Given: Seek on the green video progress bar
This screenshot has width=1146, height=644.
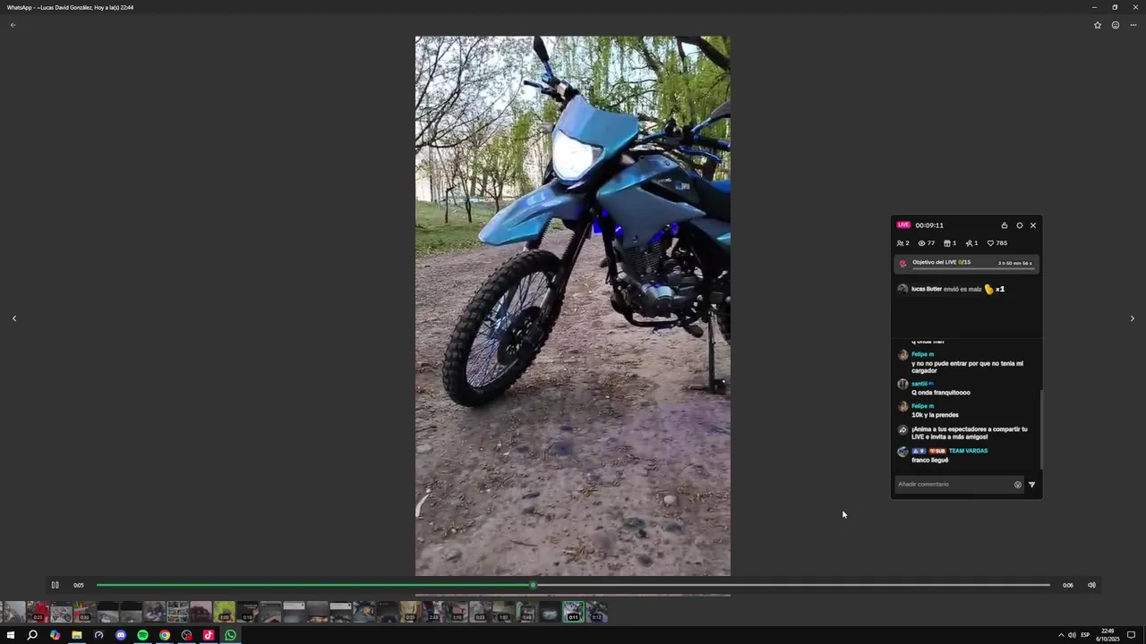Looking at the screenshot, I should click(573, 585).
